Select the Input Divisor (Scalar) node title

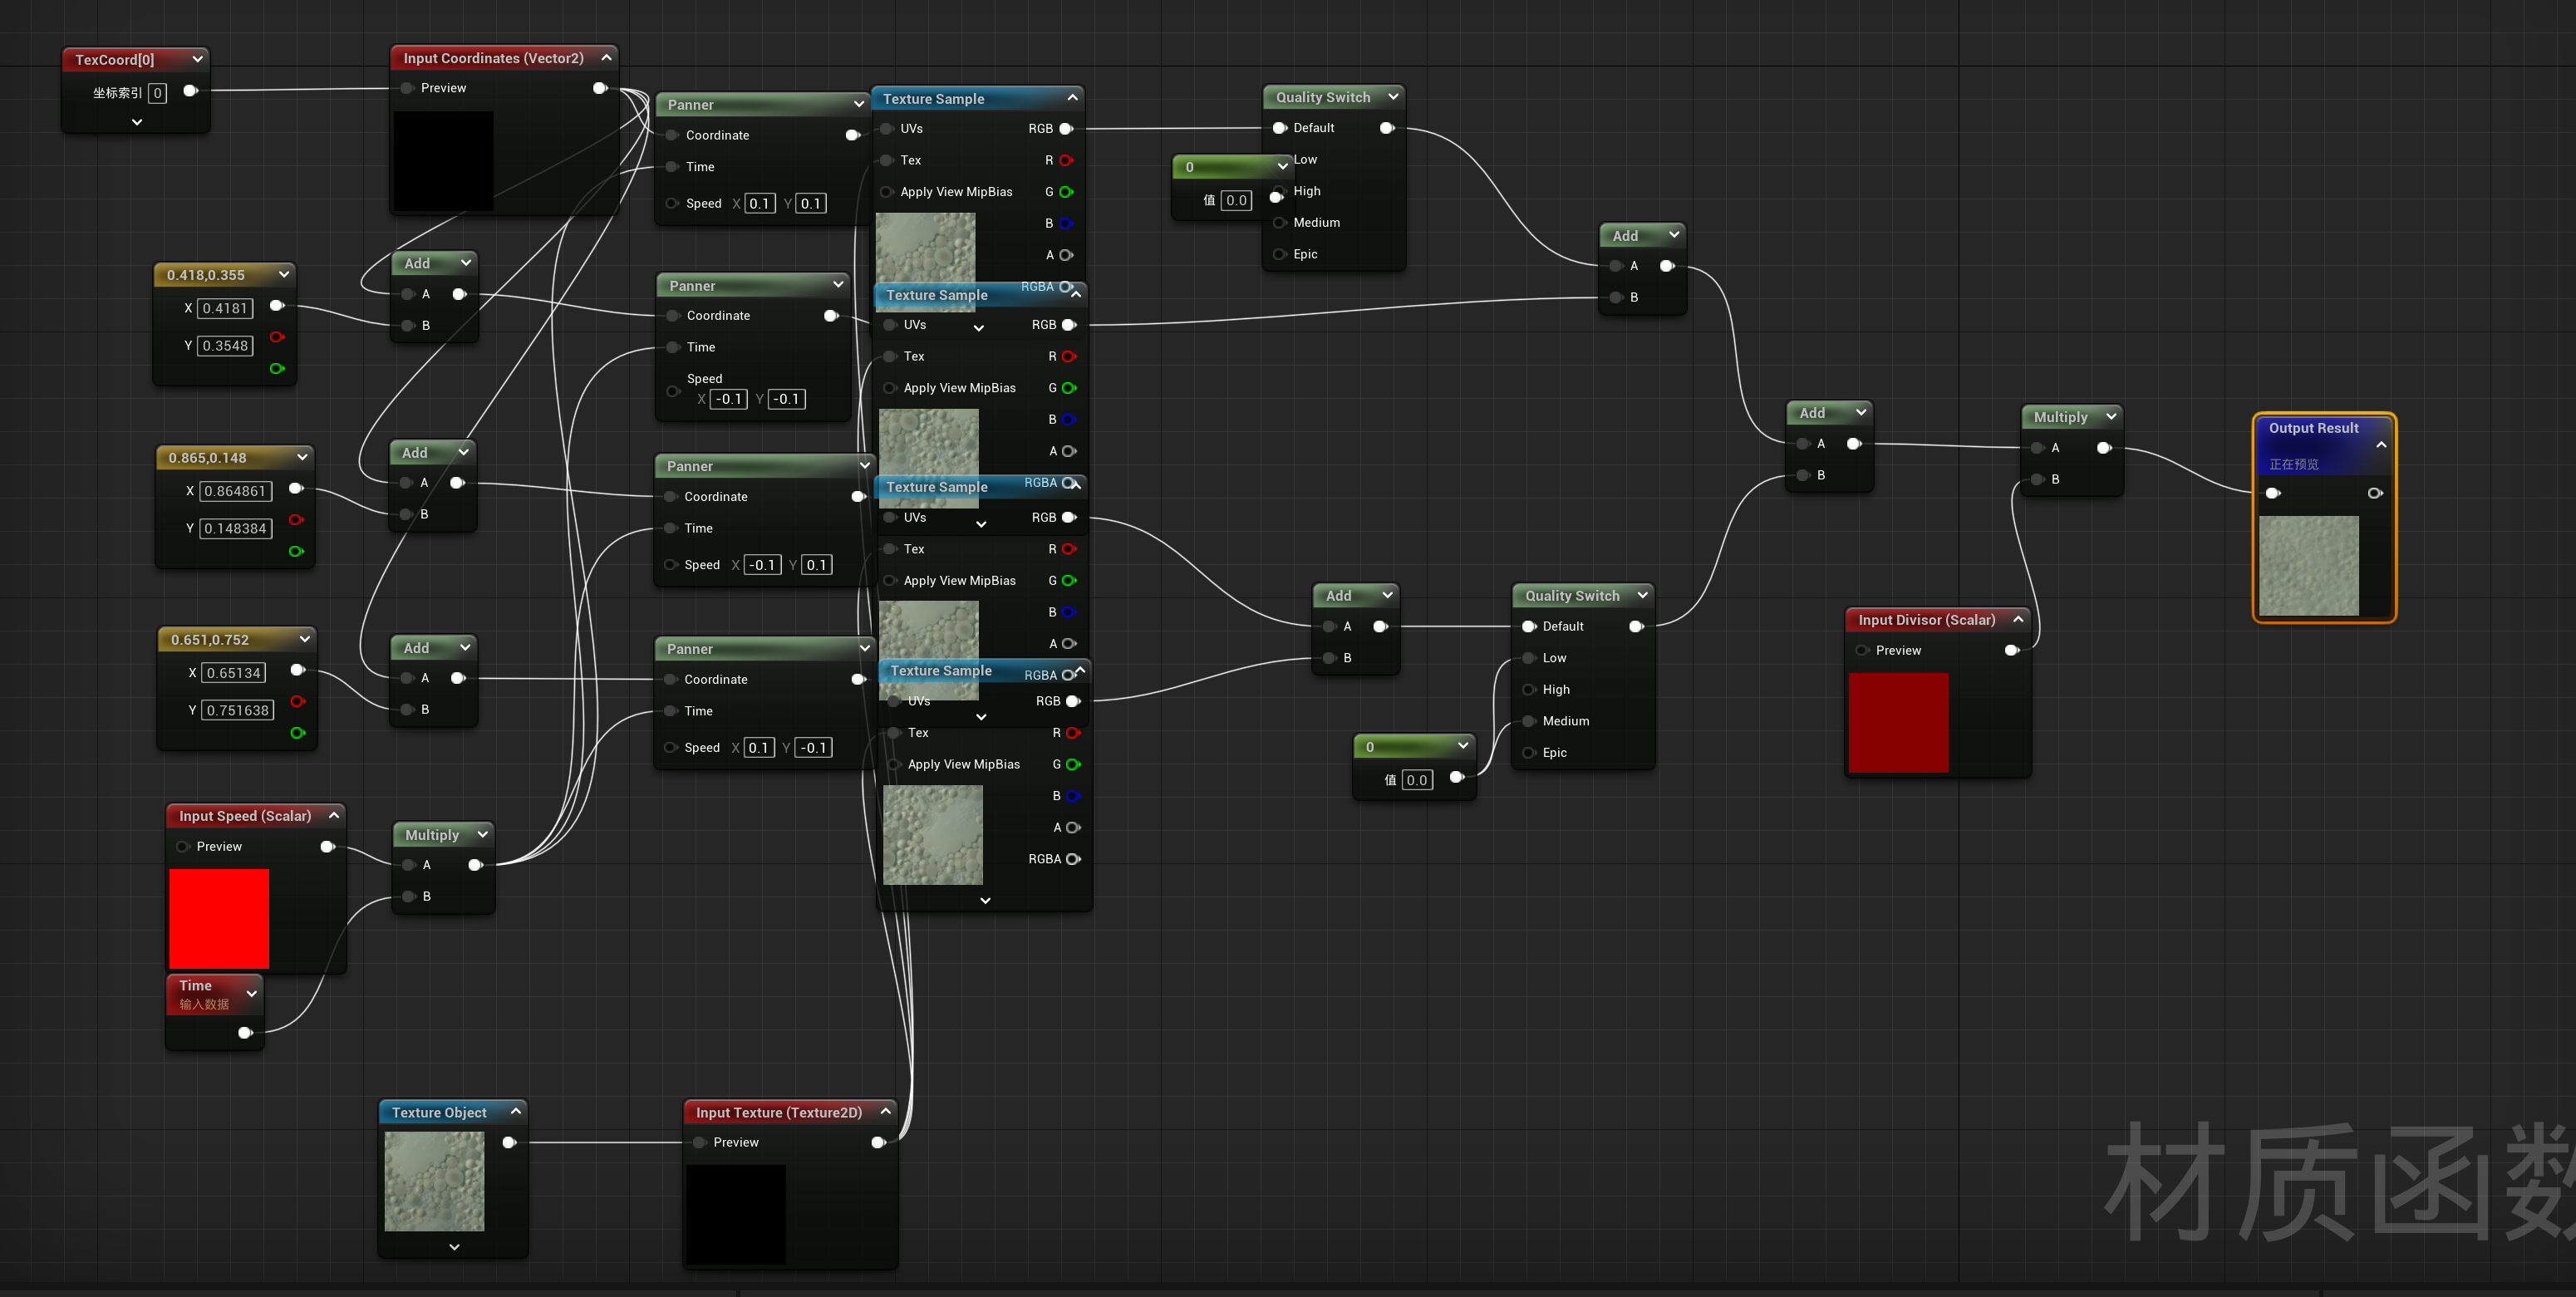(x=1926, y=620)
